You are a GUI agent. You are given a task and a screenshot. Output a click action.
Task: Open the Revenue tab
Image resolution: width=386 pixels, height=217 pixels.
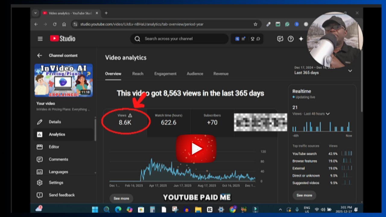(221, 74)
